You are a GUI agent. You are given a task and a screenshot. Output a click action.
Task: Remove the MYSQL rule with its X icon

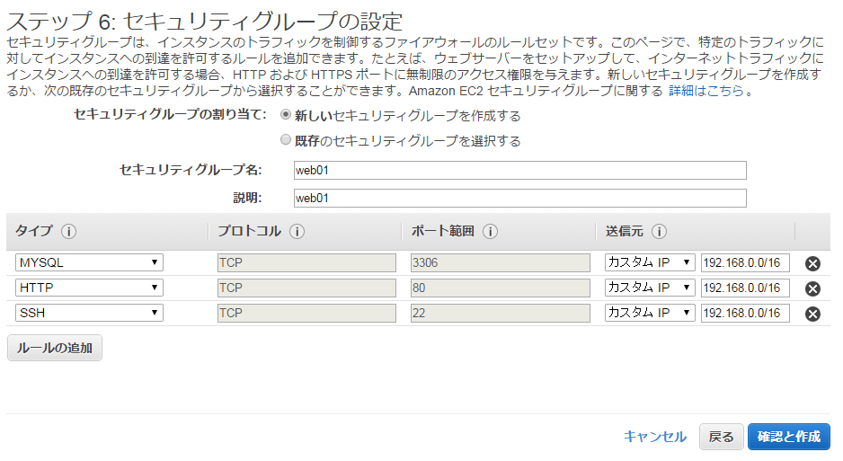tap(812, 263)
